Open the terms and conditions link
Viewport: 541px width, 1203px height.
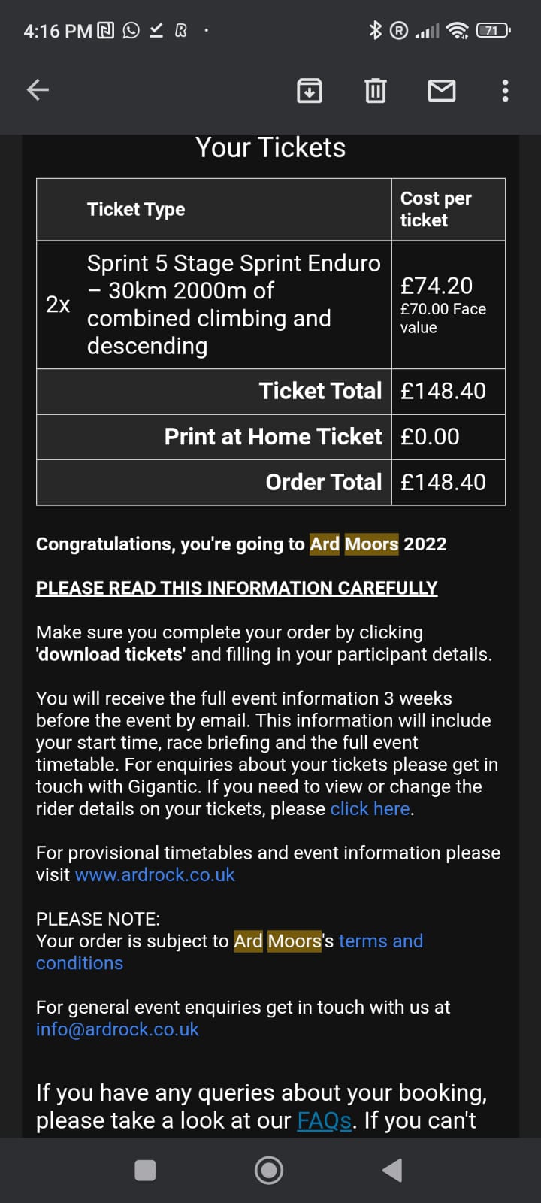click(x=229, y=952)
